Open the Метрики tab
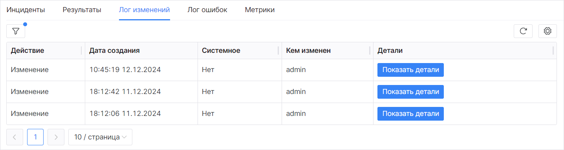Screen dimensions: 564x150 coord(260,10)
